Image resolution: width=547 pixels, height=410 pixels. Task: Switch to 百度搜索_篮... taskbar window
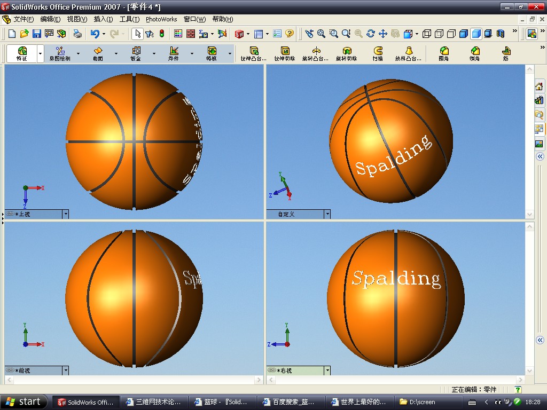click(x=291, y=402)
